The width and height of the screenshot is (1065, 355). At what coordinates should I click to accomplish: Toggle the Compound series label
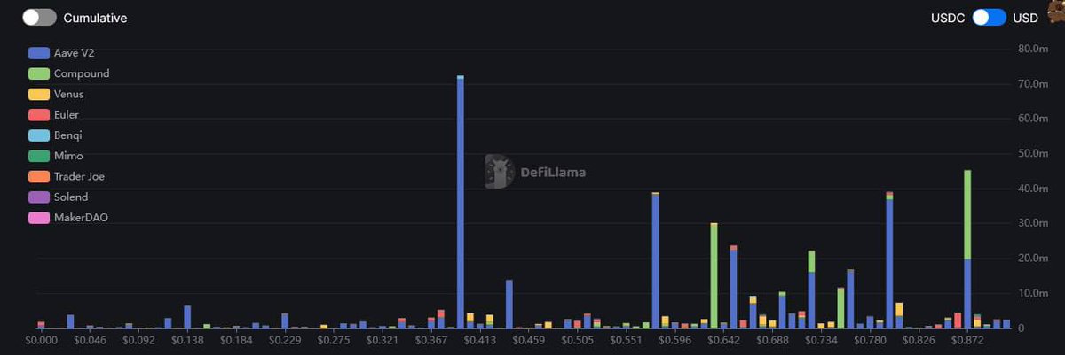[x=82, y=73]
